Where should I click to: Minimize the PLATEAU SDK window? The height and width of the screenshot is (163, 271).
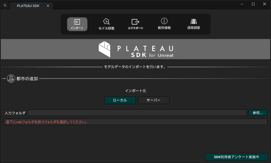pos(242,4)
